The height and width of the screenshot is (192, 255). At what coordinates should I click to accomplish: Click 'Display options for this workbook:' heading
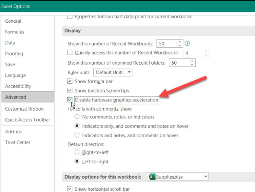click(103, 177)
